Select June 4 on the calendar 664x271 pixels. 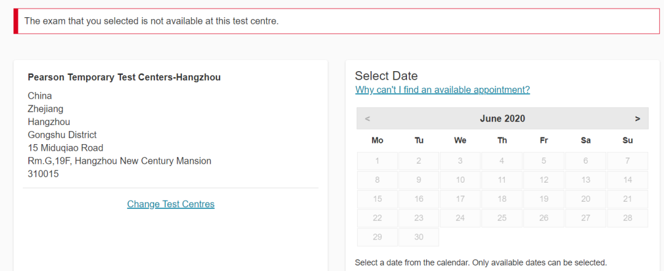tap(502, 161)
